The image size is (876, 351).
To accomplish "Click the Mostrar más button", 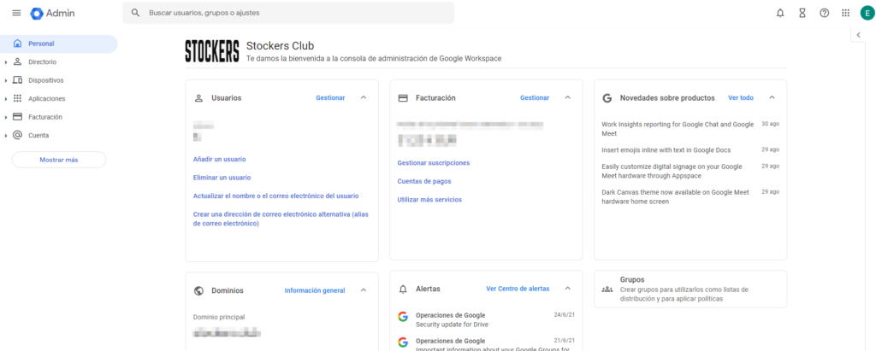I will point(58,160).
